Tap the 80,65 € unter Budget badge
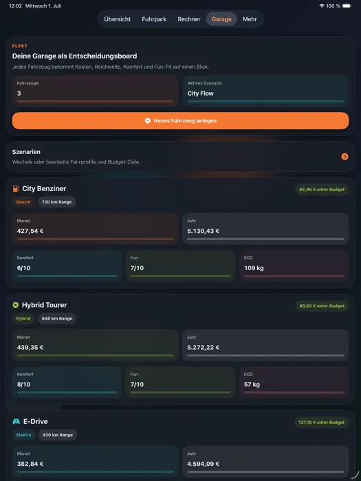The image size is (361, 481). coord(322,306)
